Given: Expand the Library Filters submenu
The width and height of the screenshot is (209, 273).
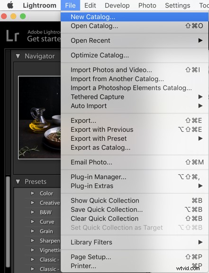Looking at the screenshot, I should tap(135, 242).
